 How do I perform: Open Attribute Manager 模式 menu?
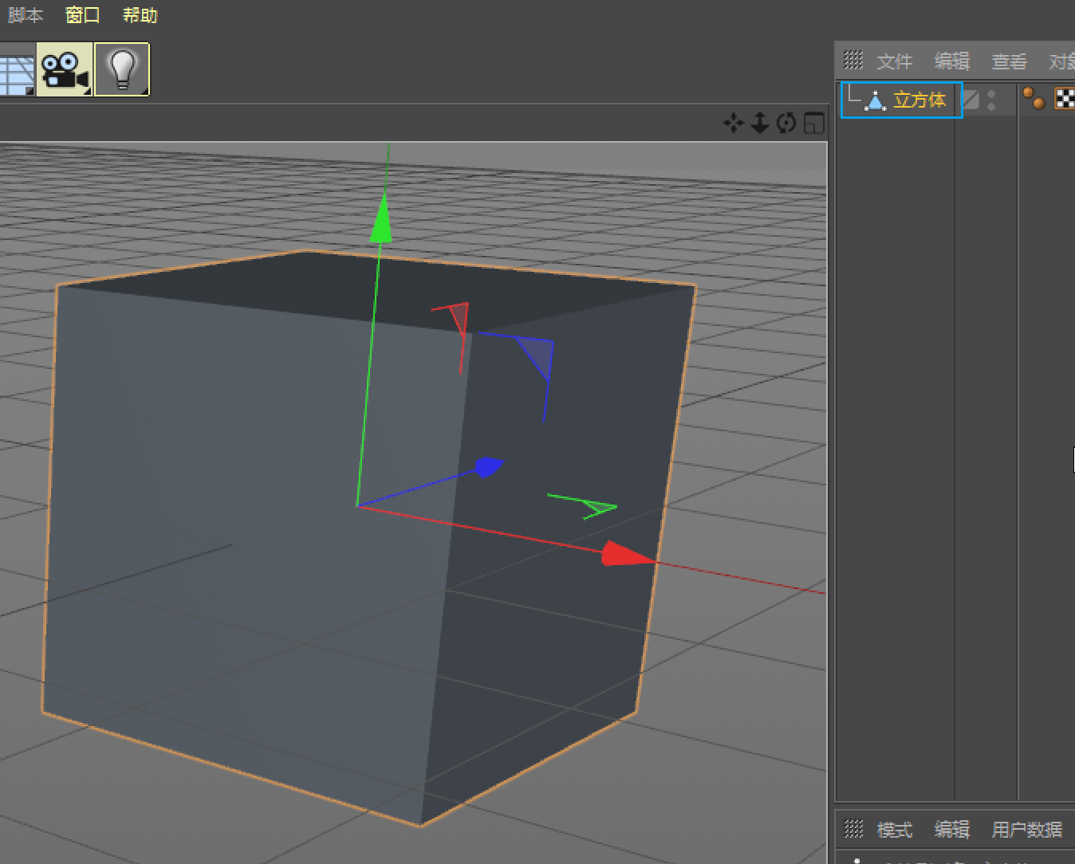click(x=894, y=830)
